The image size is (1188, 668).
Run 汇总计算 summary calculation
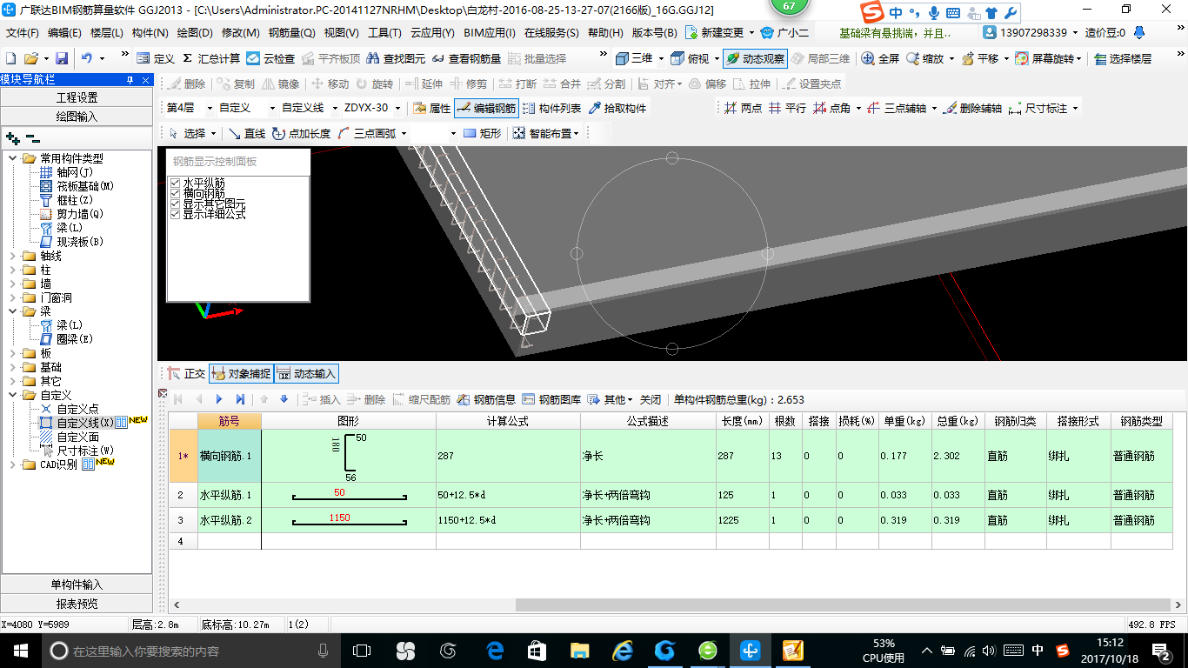pyautogui.click(x=210, y=58)
